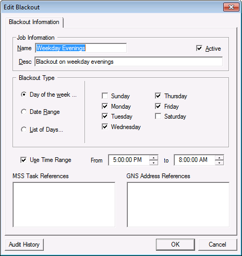This screenshot has height=256, width=242.
Task: Choose the List of Days option
Action: tap(23, 130)
